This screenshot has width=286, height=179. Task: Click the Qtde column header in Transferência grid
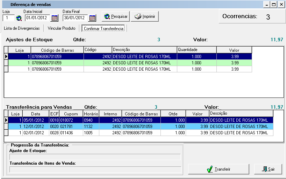click(173, 114)
